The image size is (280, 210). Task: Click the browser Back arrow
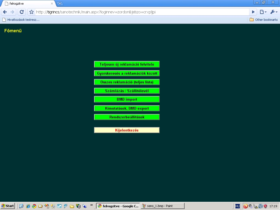pos(5,12)
